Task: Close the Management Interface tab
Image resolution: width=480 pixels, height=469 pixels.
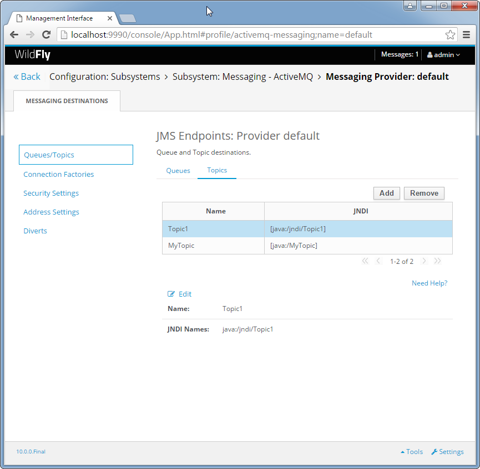Action: click(109, 18)
